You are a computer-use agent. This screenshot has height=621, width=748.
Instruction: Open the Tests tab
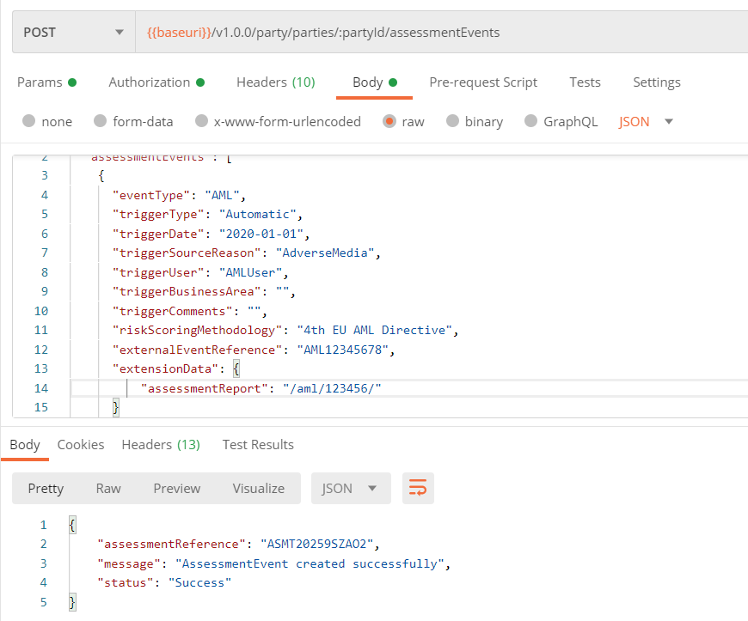point(585,82)
